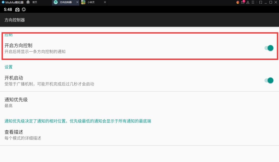This screenshot has height=162, width=279.
Task: Maximize the MuMu emulator window
Action: tap(271, 2)
